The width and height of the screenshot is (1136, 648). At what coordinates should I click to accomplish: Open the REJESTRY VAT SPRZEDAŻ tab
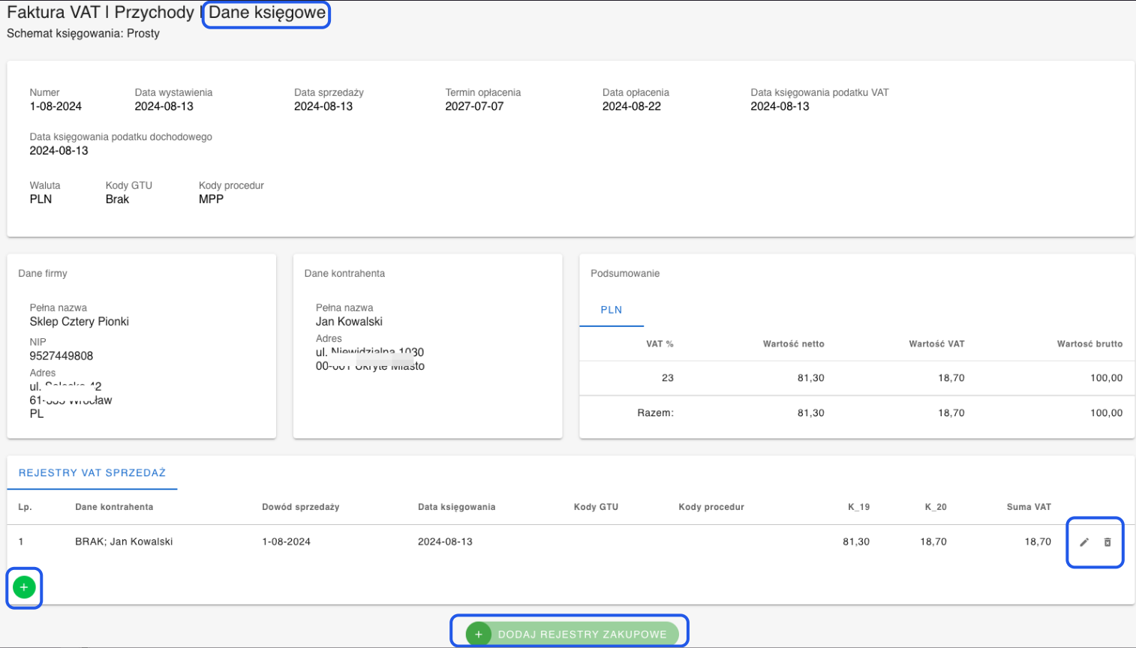point(92,472)
